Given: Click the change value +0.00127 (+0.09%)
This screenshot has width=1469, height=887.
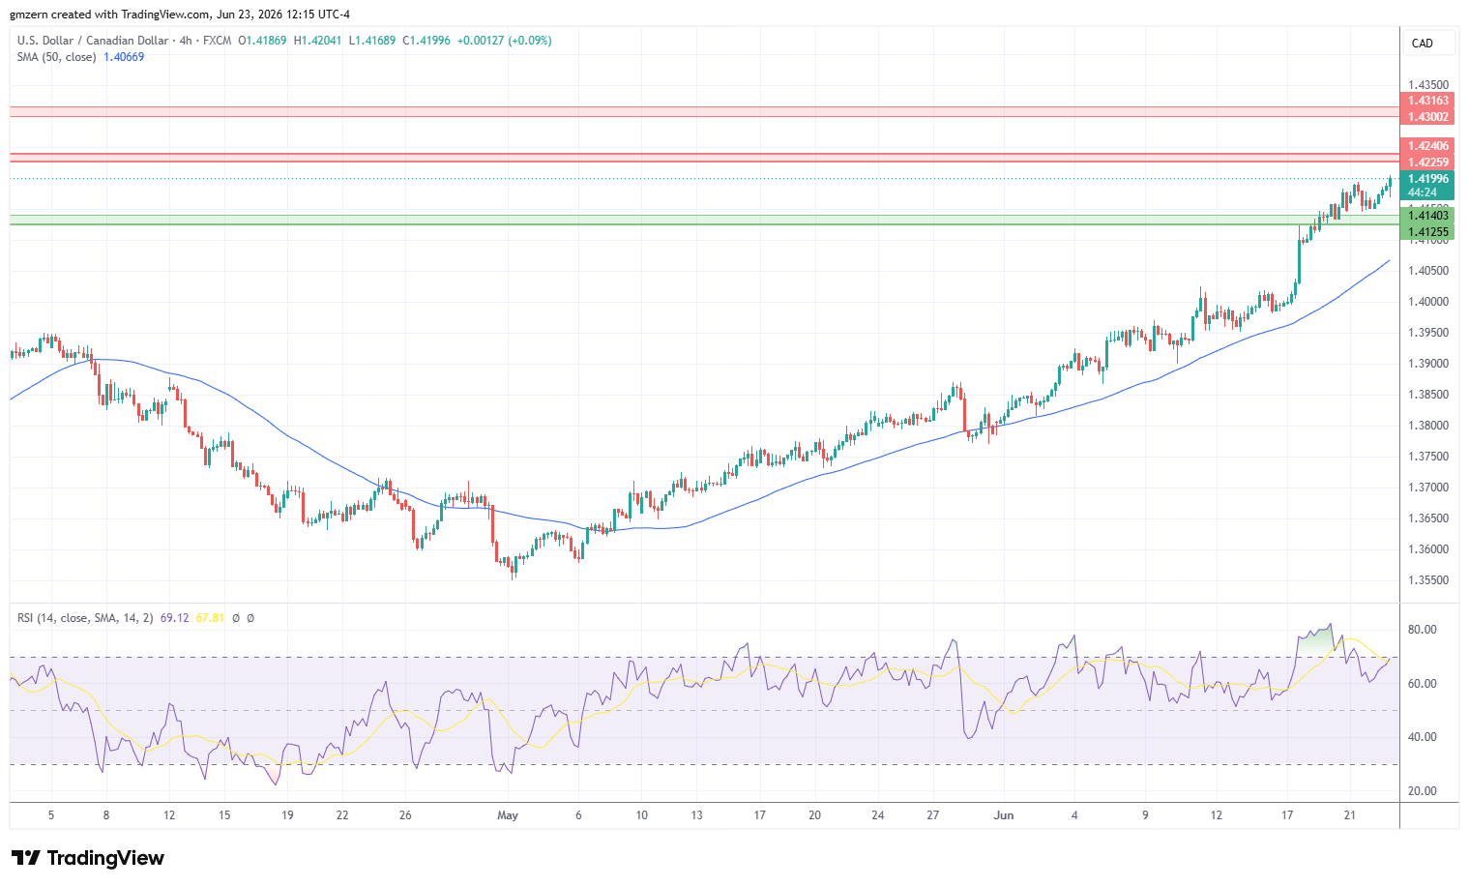Looking at the screenshot, I should click(504, 41).
